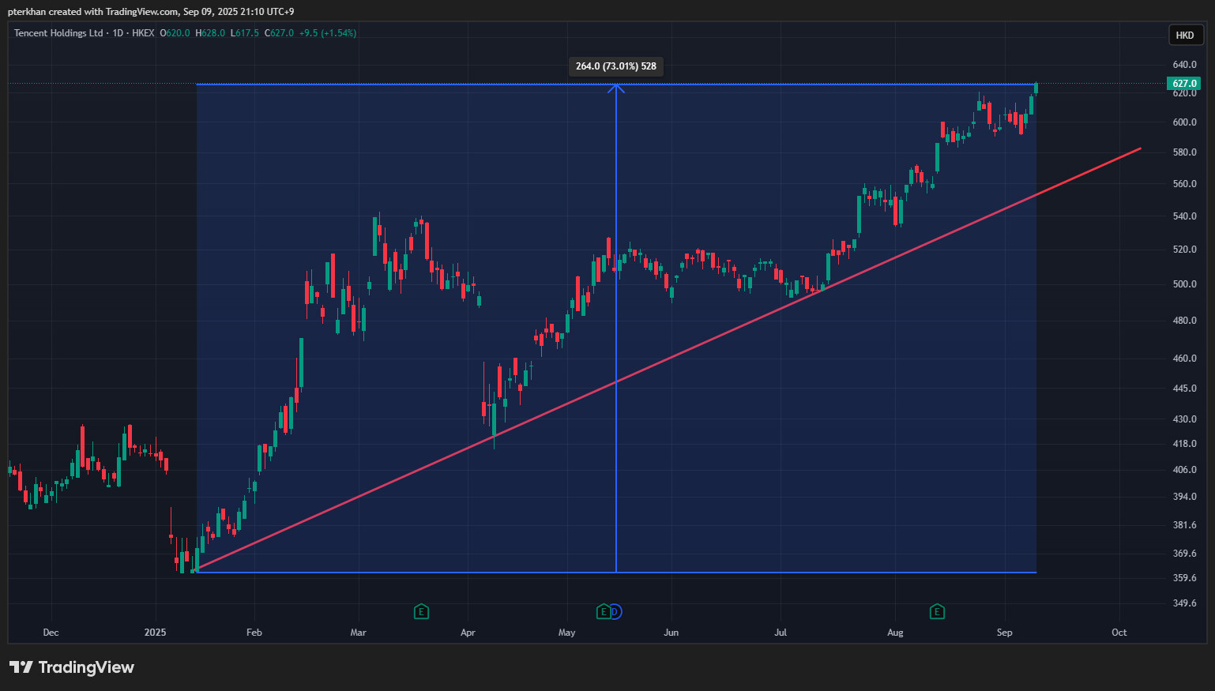Click the 500.0 price scale level
This screenshot has height=691, width=1215.
[x=1184, y=284]
